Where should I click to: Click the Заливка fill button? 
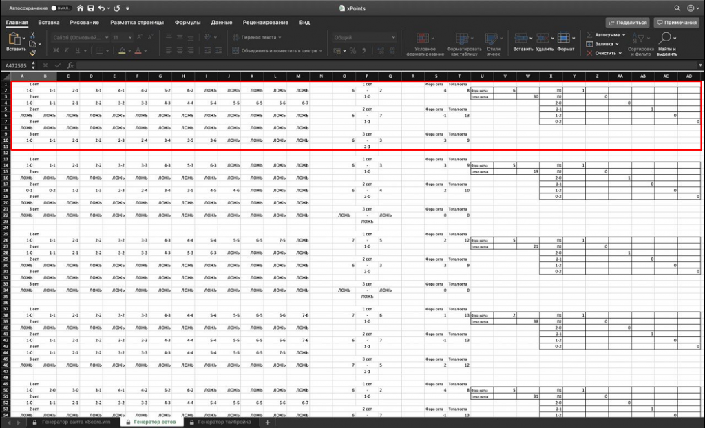pos(600,44)
